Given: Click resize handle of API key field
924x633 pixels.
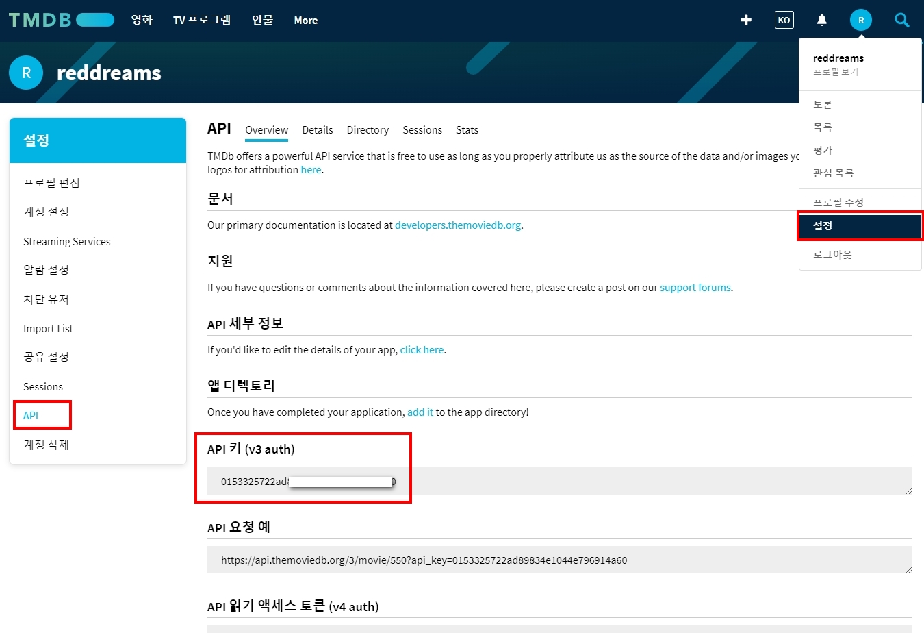Looking at the screenshot, I should click(x=908, y=491).
